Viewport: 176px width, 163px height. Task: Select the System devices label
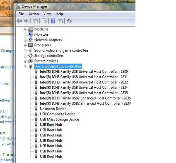point(46,61)
